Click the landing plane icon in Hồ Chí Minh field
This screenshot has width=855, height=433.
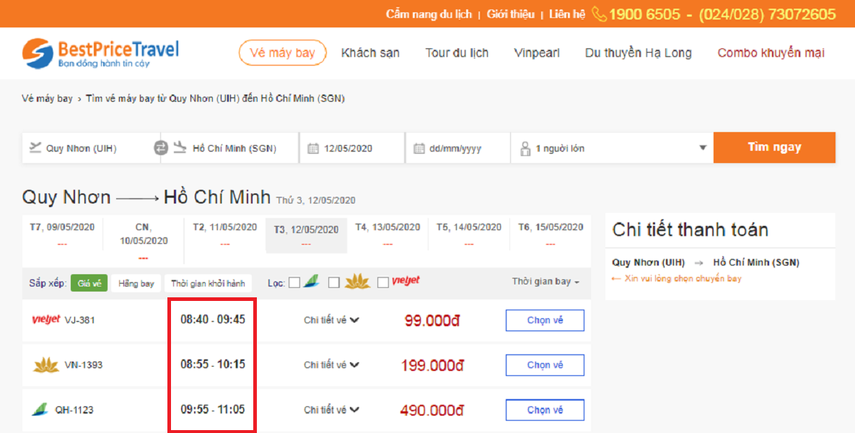pos(180,147)
